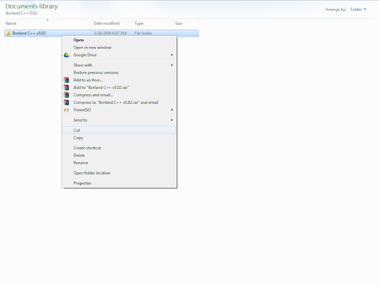Select Open folder location

pos(119,173)
